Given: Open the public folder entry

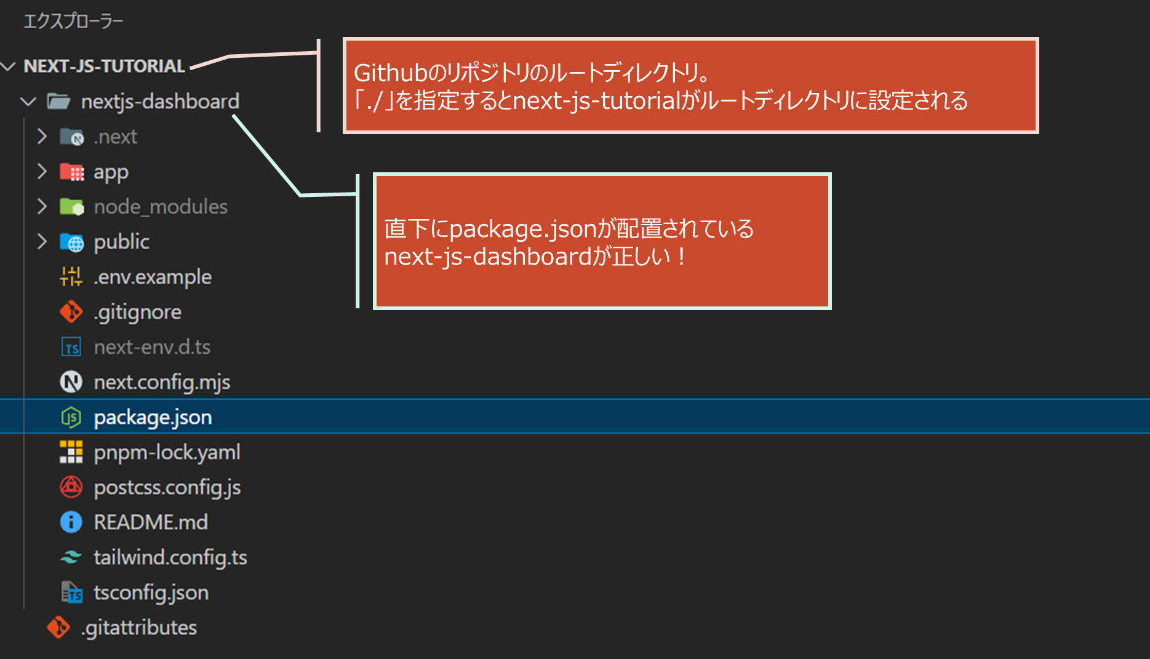Looking at the screenshot, I should [121, 242].
